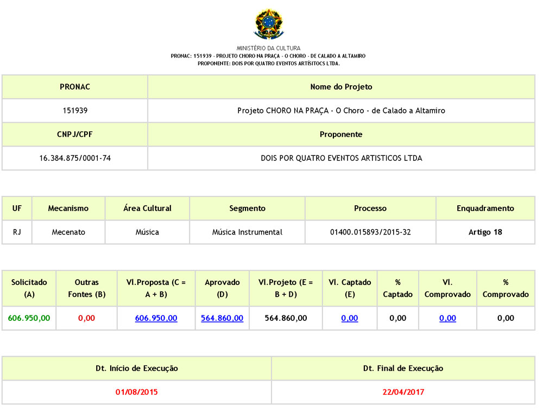
Task: Click the PRONAC column header
Action: click(x=75, y=87)
